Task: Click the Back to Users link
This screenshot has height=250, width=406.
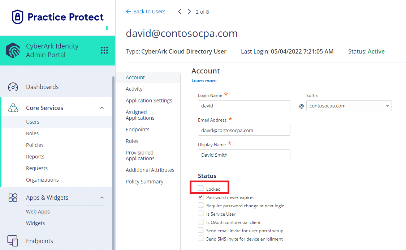Action: 146,12
